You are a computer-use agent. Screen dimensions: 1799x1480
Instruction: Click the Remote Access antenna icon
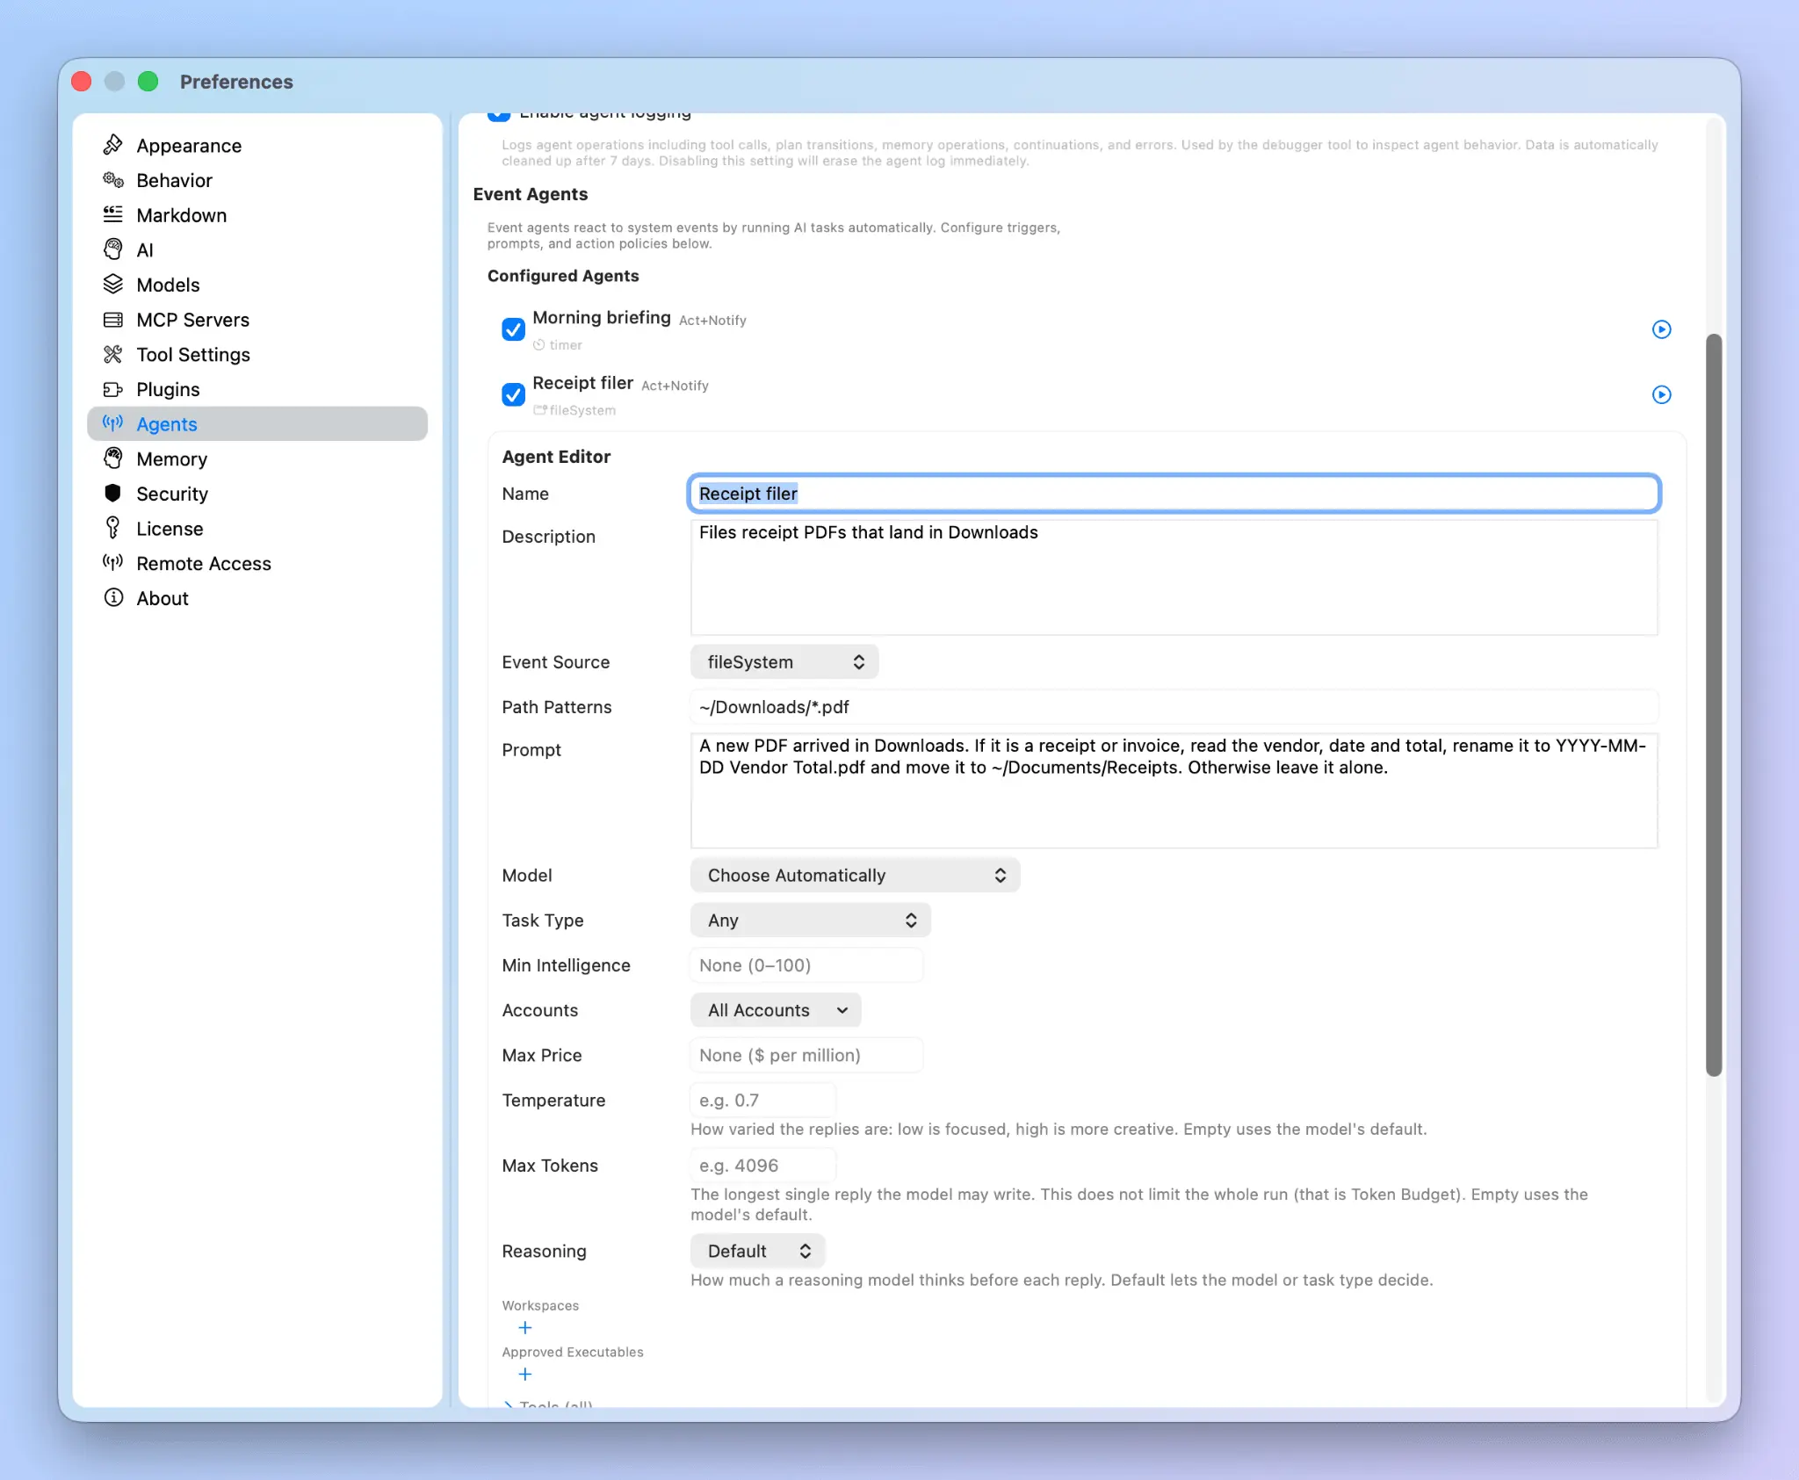pos(112,563)
